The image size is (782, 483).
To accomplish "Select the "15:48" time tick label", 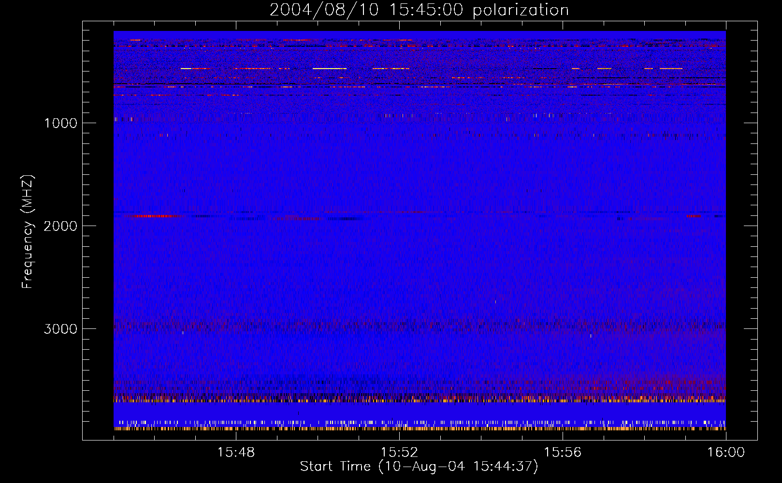I will point(236,453).
